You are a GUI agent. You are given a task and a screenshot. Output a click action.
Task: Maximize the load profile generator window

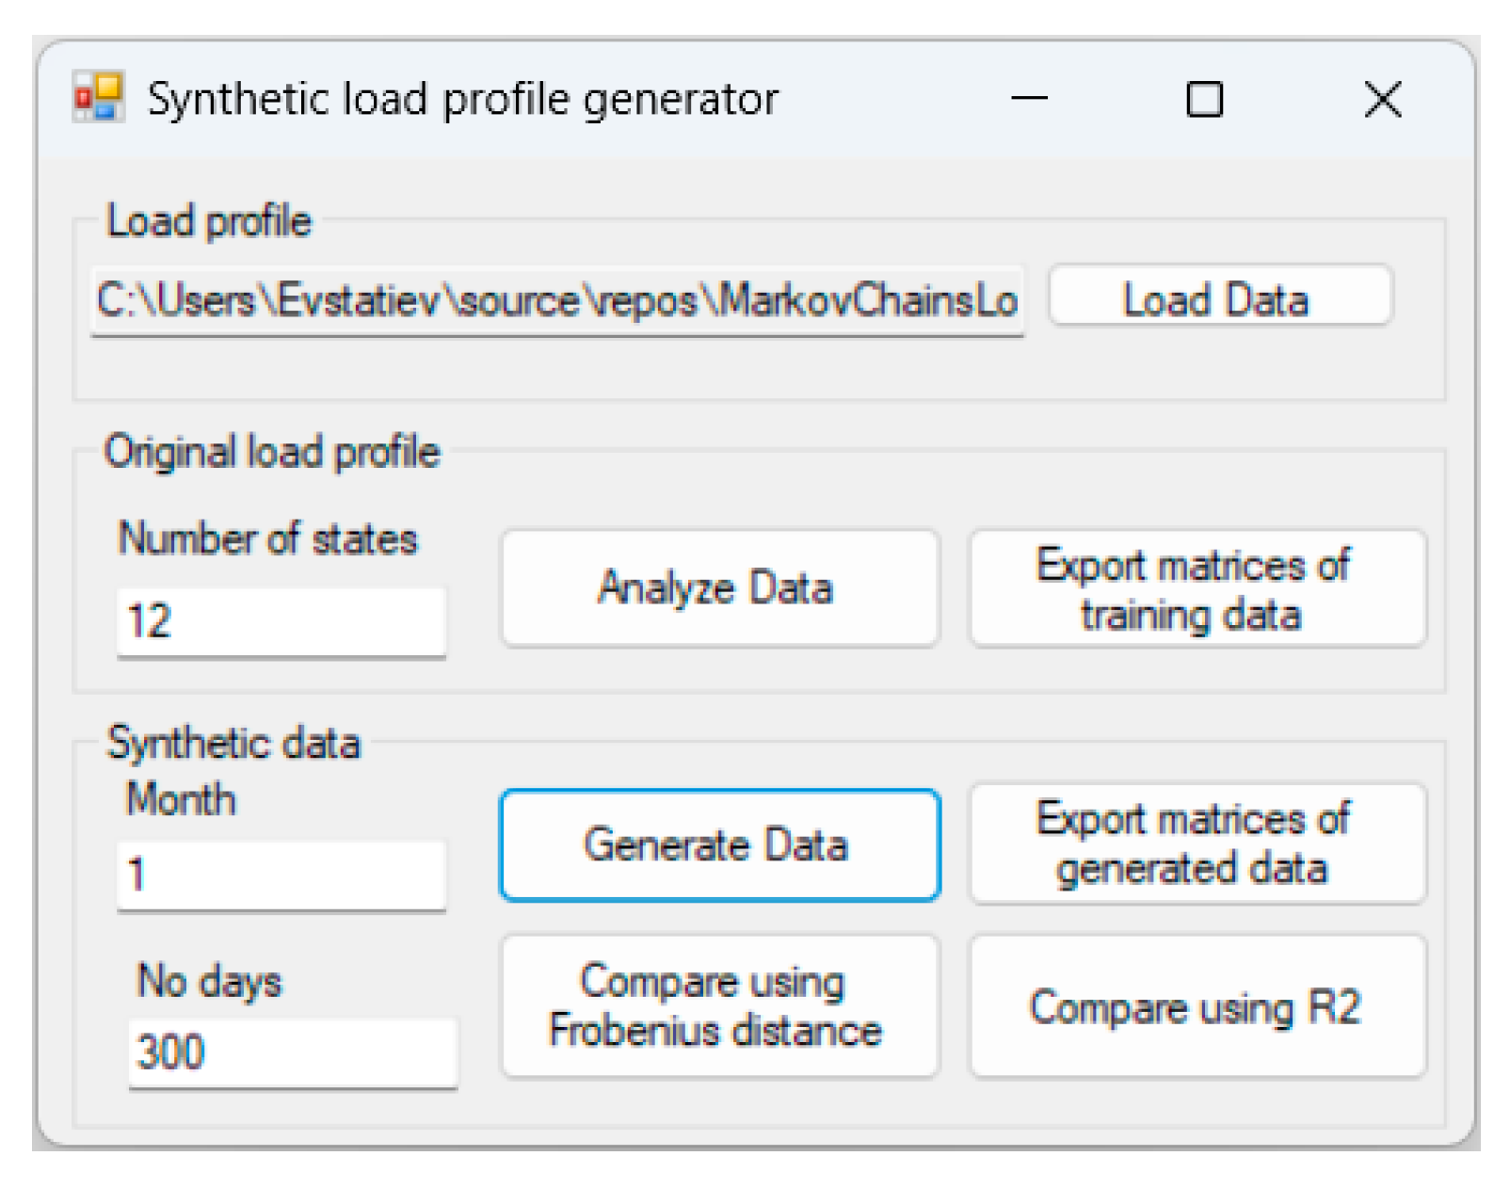click(1204, 99)
